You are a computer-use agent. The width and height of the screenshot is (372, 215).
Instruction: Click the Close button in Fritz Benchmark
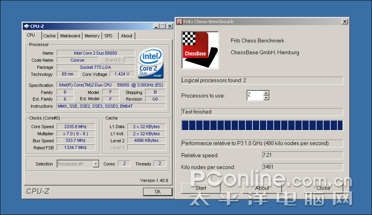[323, 188]
